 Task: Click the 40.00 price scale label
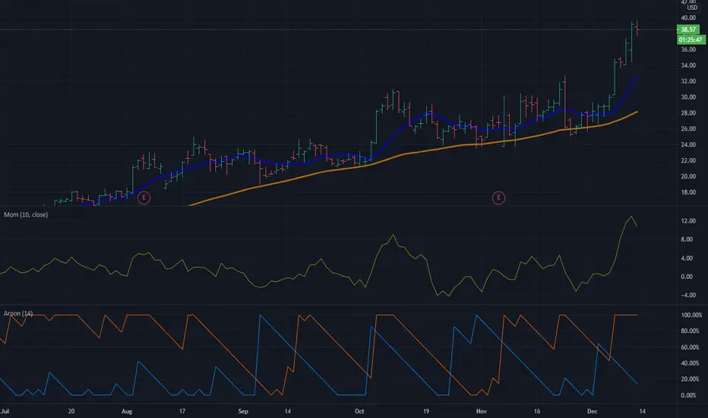pyautogui.click(x=688, y=18)
